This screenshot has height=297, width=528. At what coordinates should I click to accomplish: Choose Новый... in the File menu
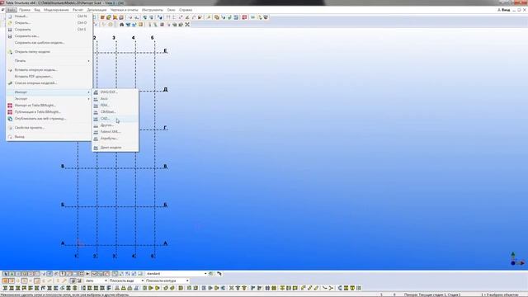click(49, 16)
